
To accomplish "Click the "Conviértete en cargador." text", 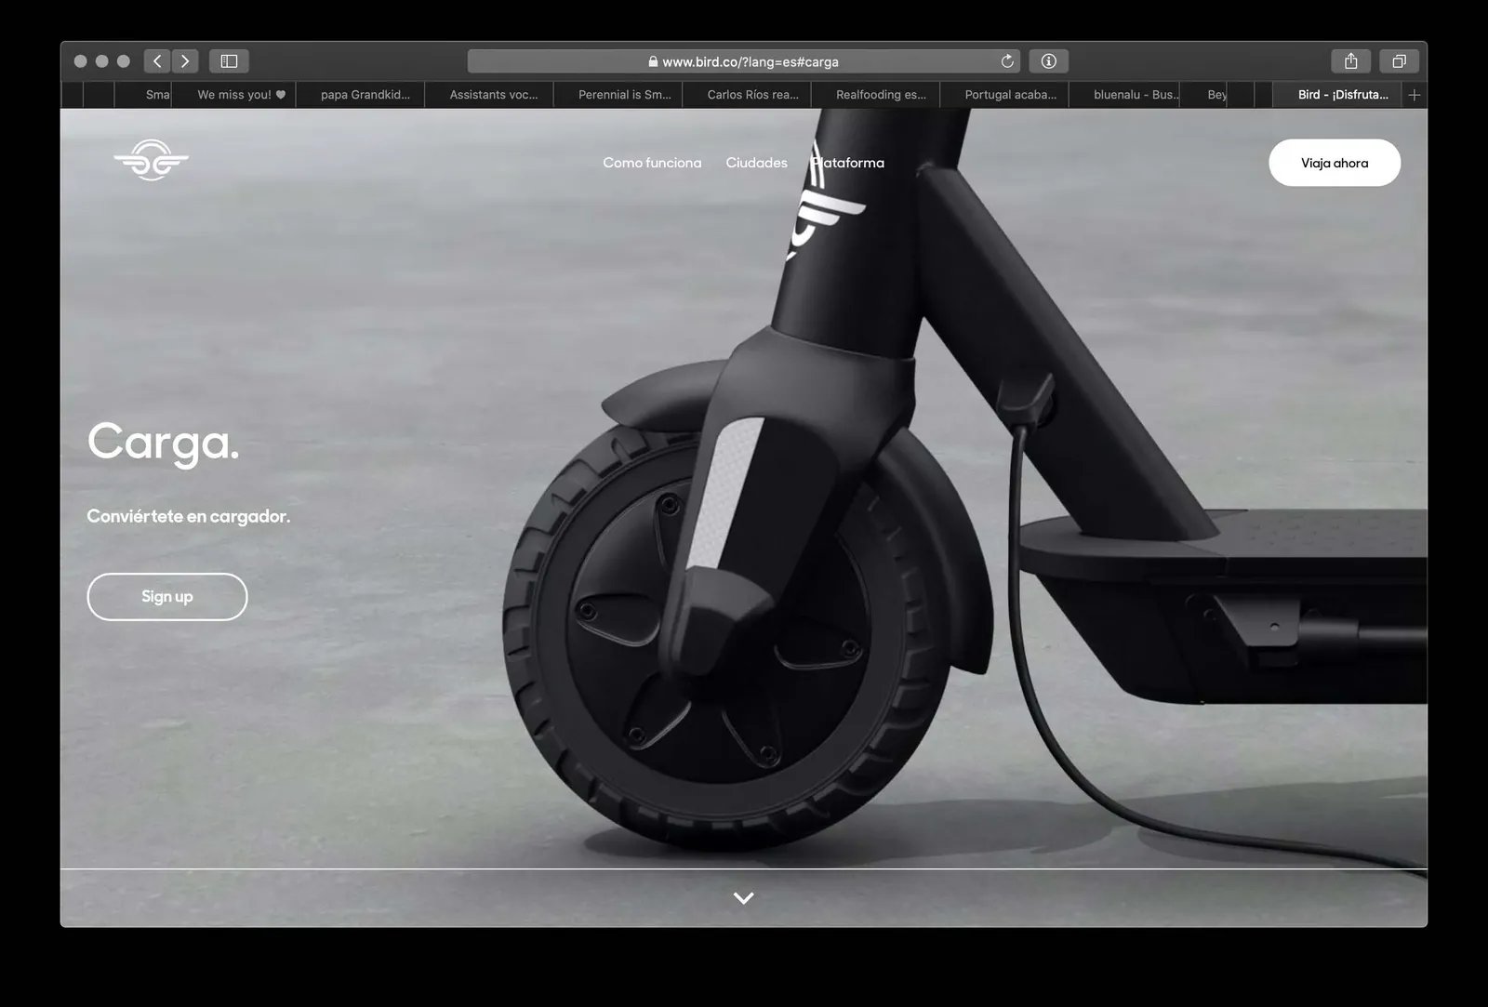I will 189,516.
